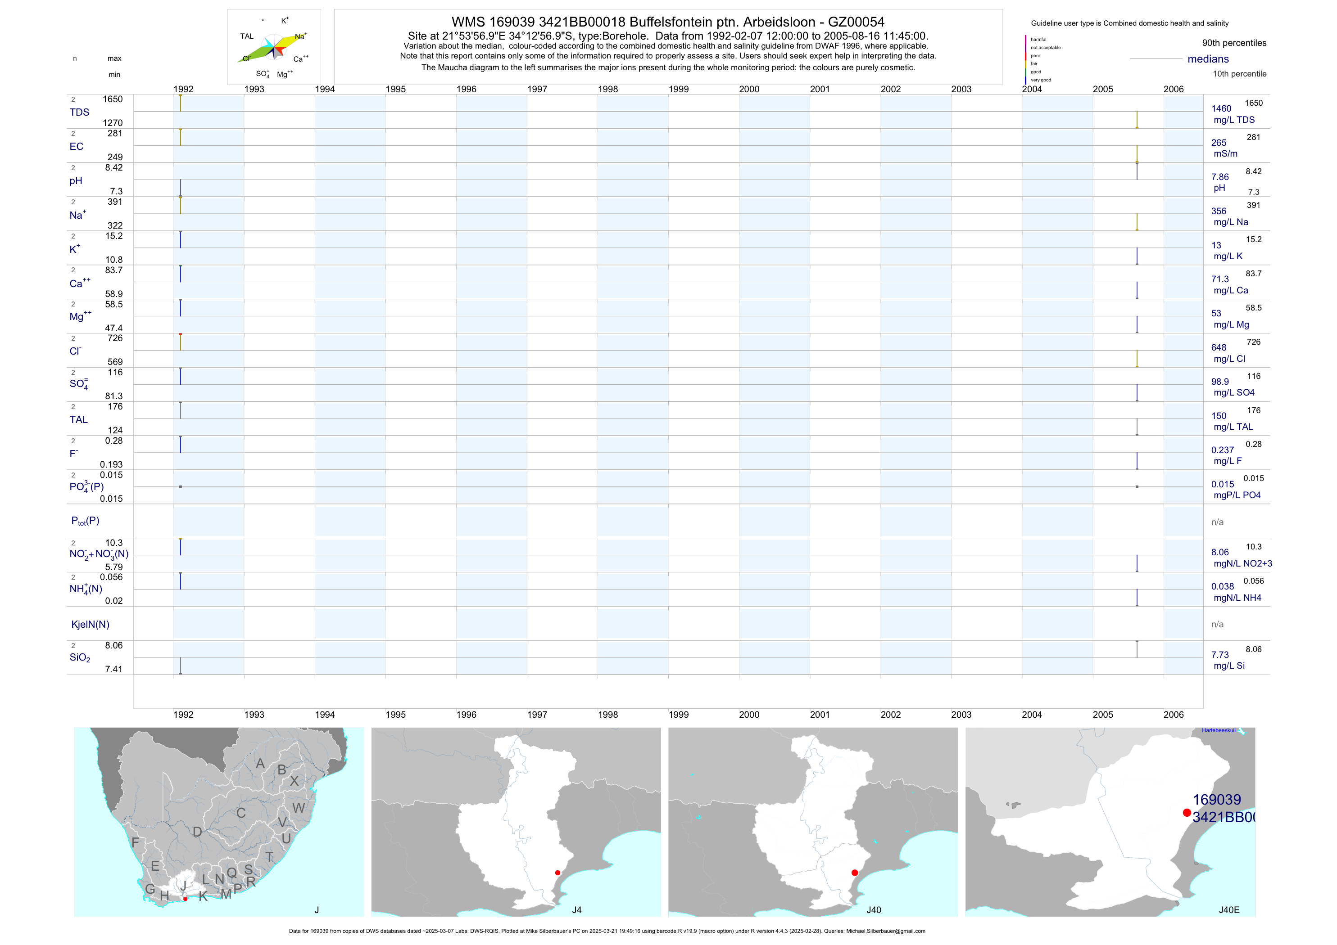Click the TDS row label
Image resolution: width=1337 pixels, height=945 pixels.
79,112
